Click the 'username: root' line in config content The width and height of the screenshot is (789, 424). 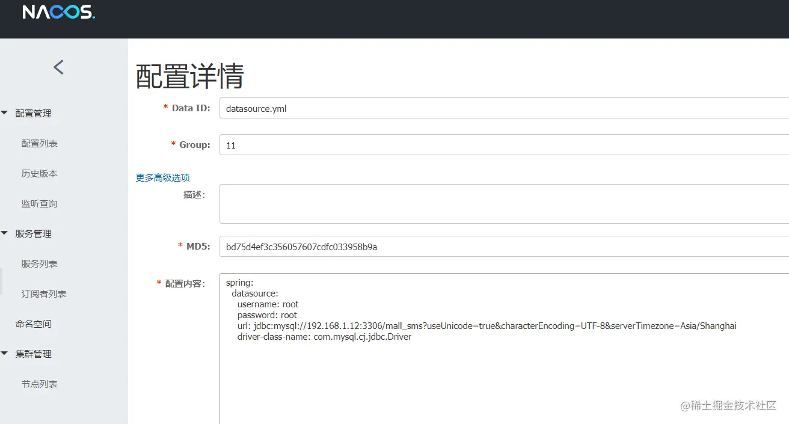(268, 304)
